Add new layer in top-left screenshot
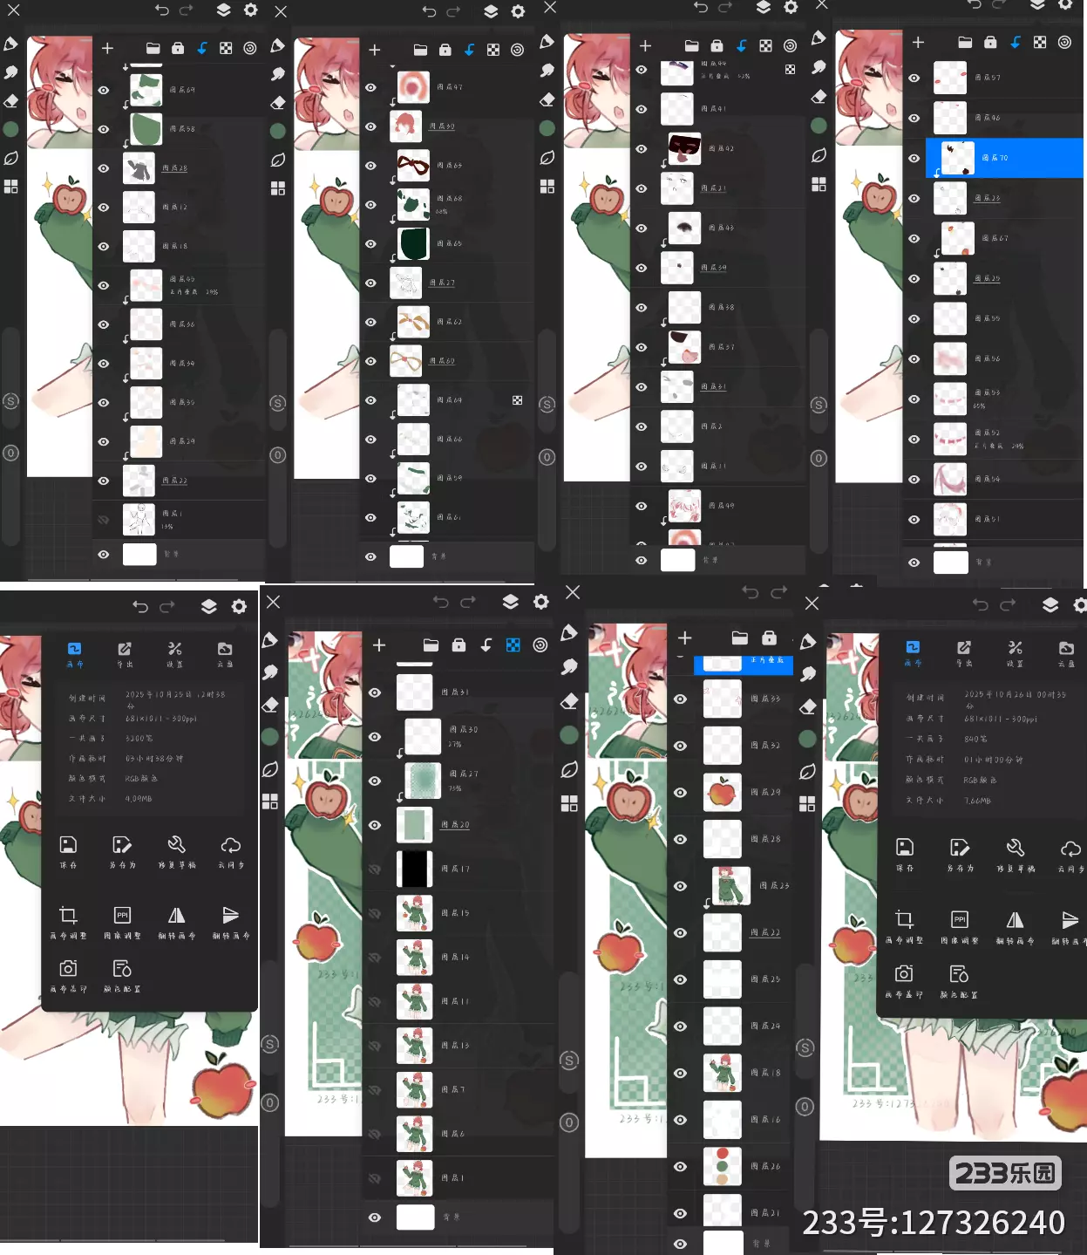This screenshot has height=1255, width=1087. coord(107,49)
